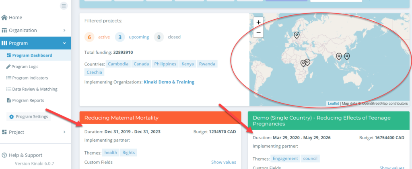Click the map marker in Cambodia
Viewport: 412px width, 169px height.
click(339, 56)
